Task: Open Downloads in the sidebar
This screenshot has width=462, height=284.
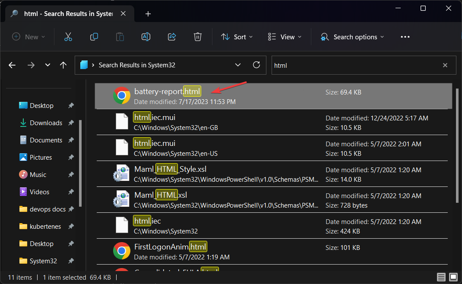Action: [46, 123]
